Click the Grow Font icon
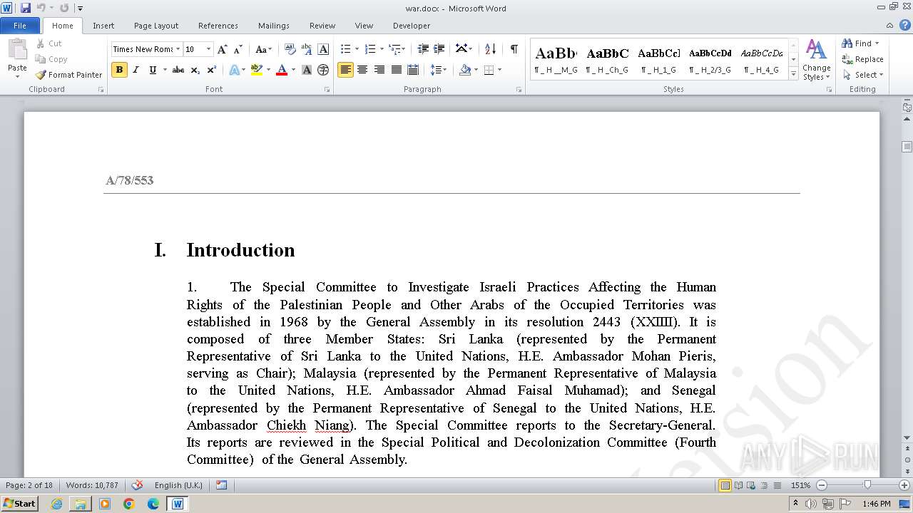Image resolution: width=913 pixels, height=513 pixels. [x=223, y=49]
